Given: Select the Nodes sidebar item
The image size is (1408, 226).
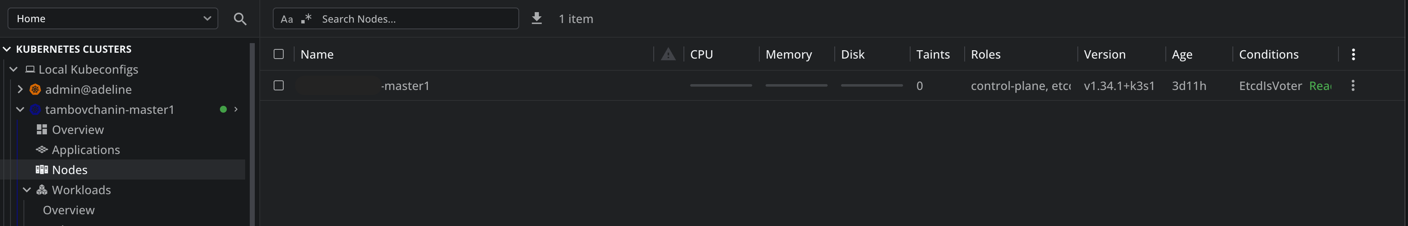Looking at the screenshot, I should [70, 170].
